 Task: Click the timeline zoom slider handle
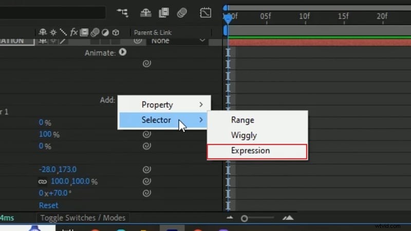coord(245,218)
